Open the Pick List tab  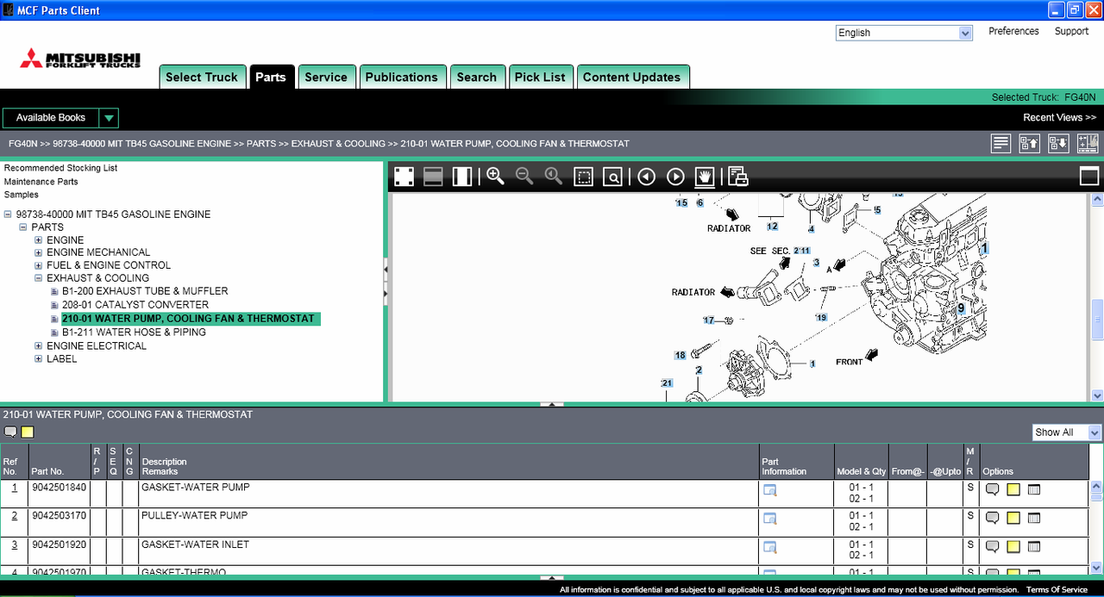(x=540, y=77)
